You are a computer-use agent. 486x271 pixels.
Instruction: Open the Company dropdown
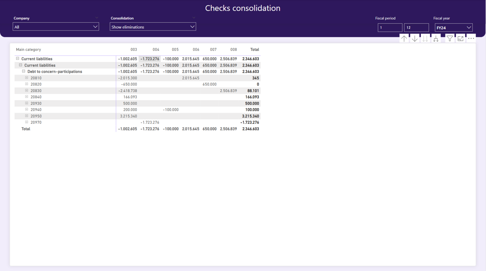click(56, 27)
